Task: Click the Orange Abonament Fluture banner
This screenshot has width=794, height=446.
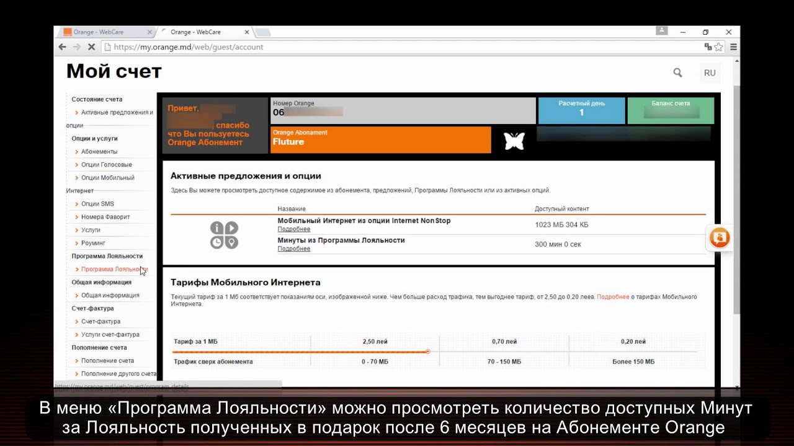Action: [x=381, y=140]
